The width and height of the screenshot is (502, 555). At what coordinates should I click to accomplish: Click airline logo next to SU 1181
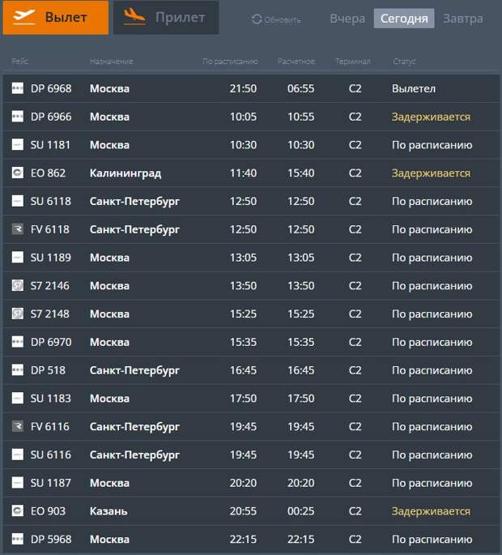(x=18, y=145)
